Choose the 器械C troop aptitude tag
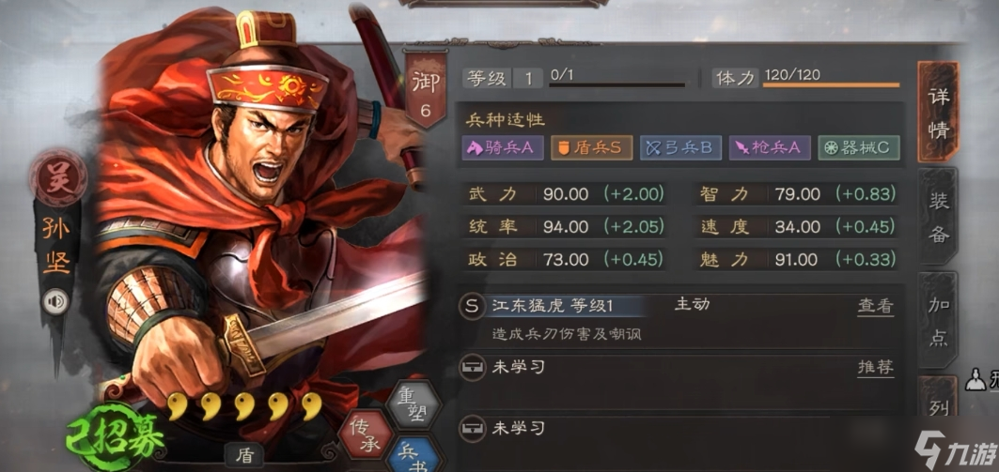The image size is (999, 472). [x=859, y=147]
